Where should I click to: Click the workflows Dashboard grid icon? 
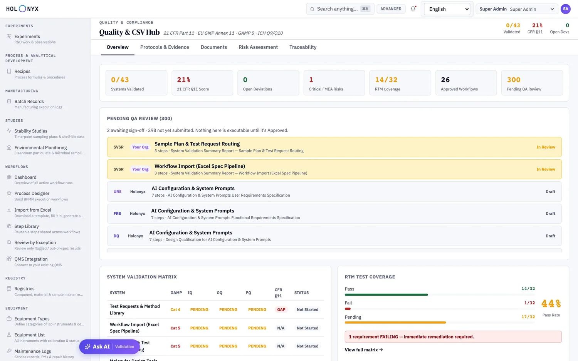click(9, 177)
